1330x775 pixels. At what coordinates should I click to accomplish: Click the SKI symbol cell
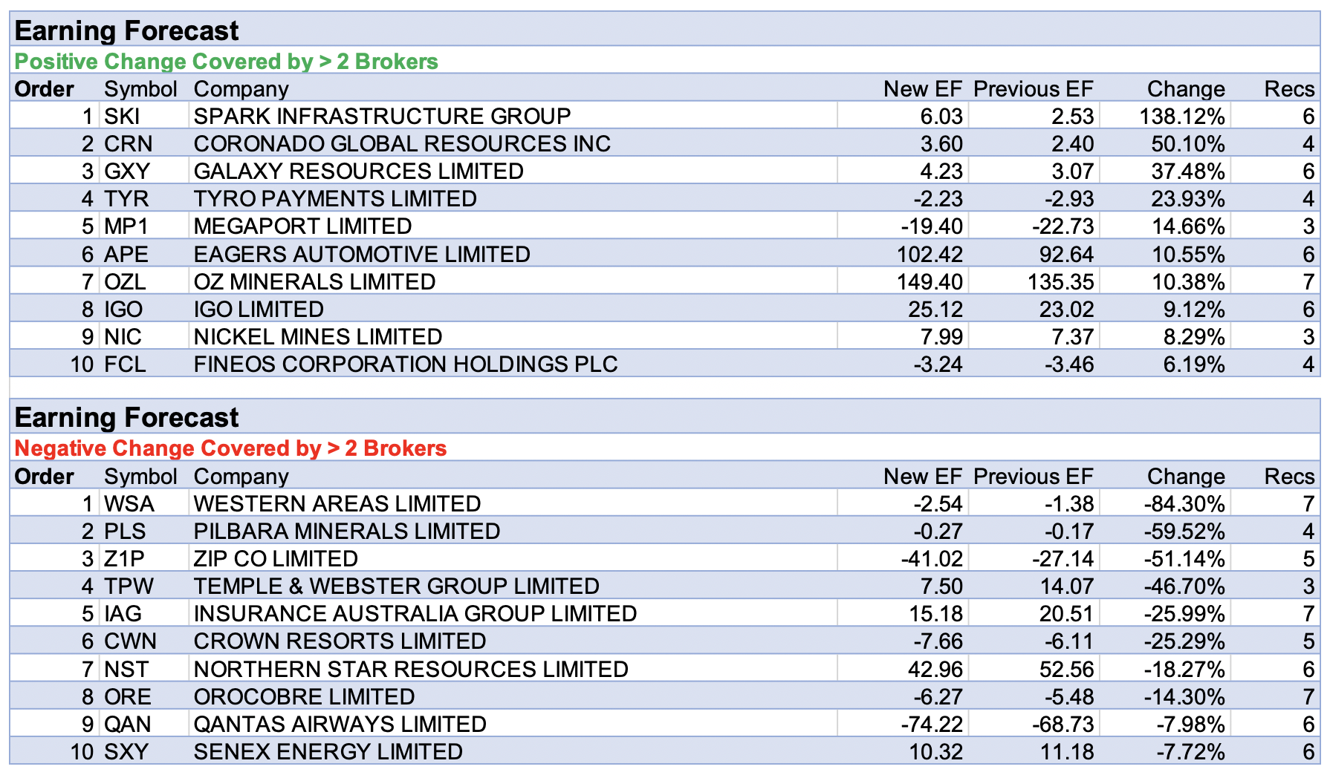123,117
